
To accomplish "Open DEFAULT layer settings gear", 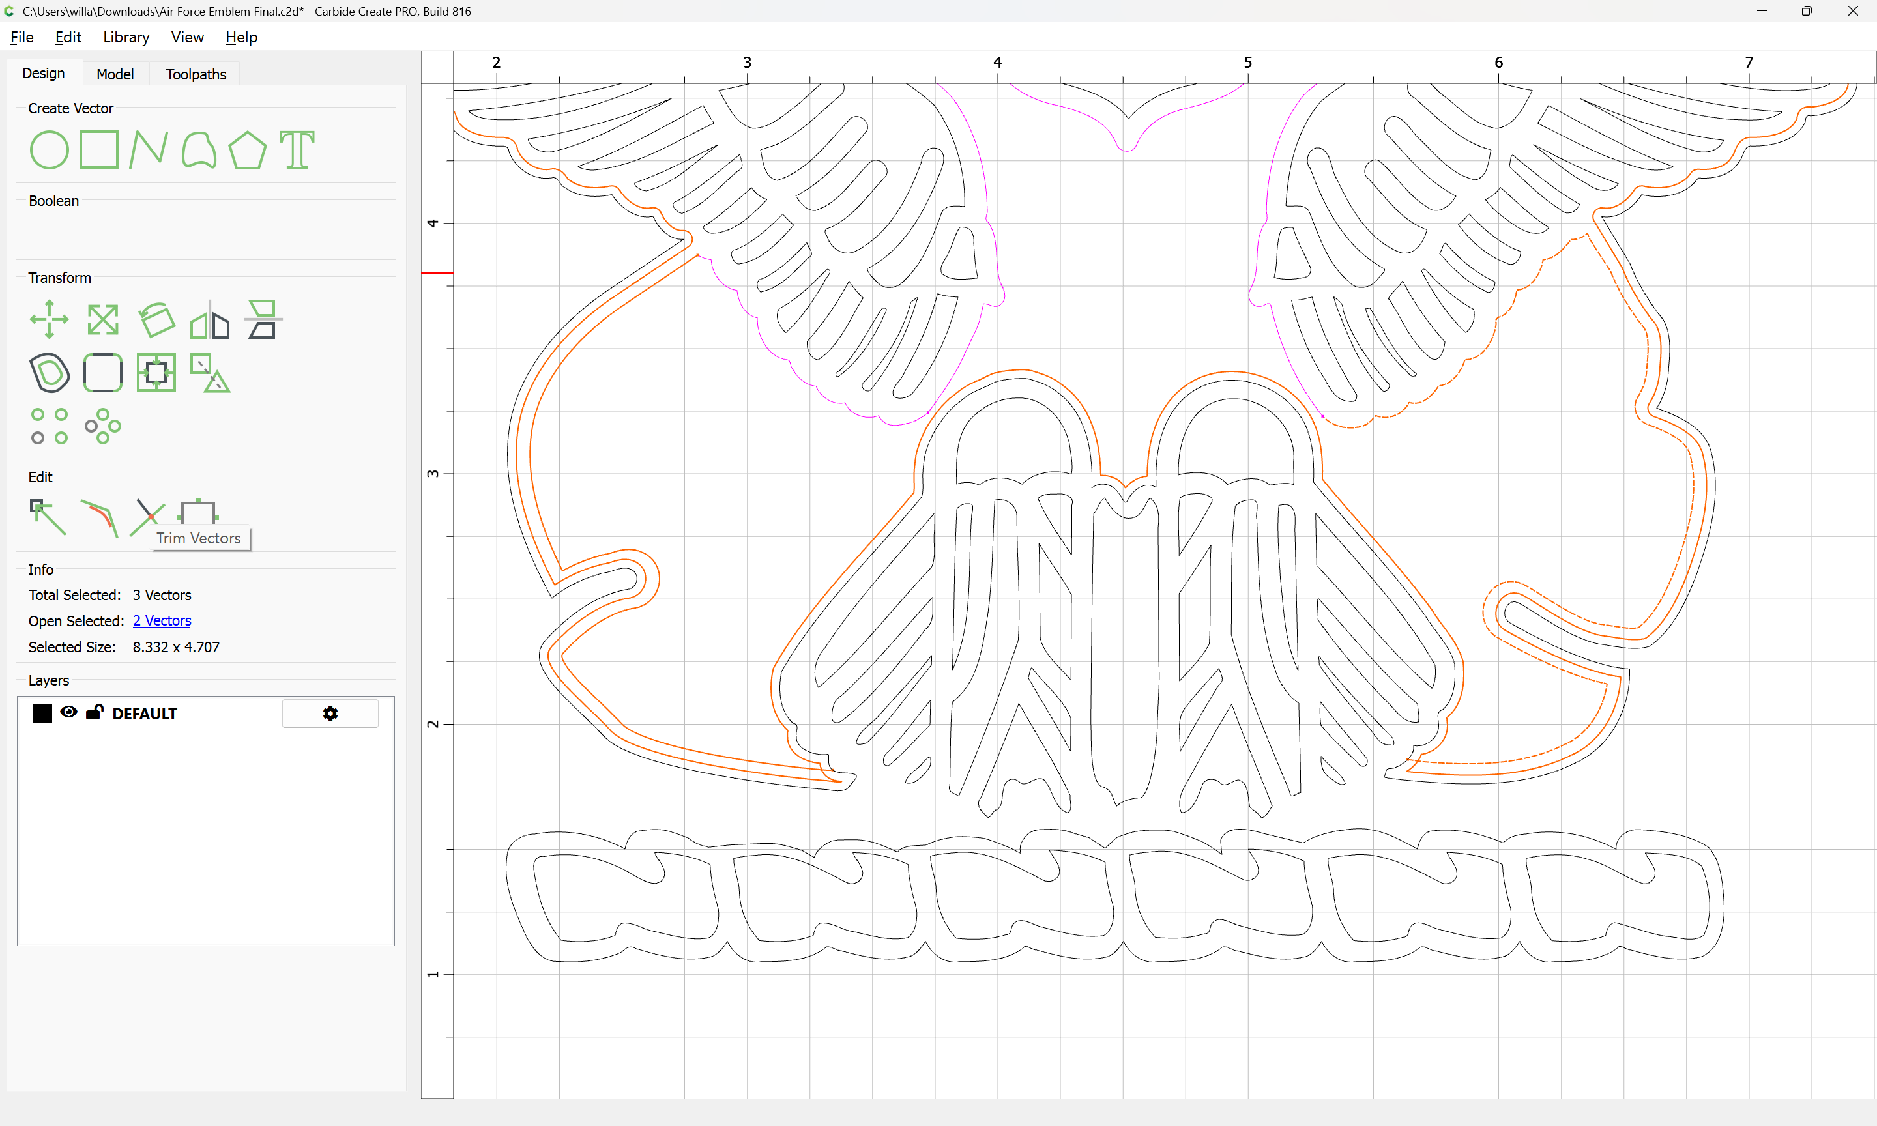I will (330, 714).
